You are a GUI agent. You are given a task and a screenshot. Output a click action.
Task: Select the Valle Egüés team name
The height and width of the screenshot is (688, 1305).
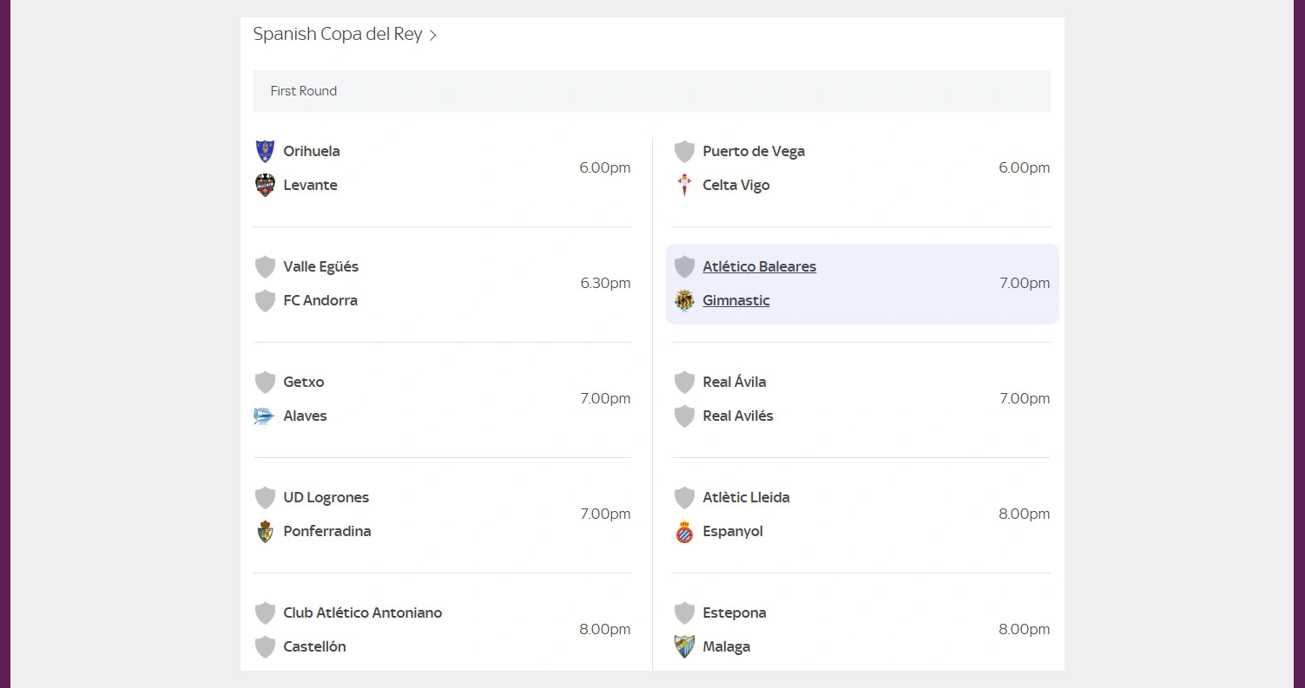click(321, 266)
